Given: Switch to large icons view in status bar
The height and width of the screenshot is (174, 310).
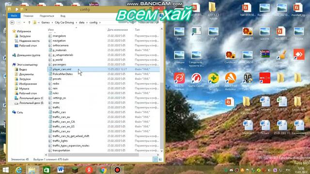Looking at the screenshot, I should (160, 159).
